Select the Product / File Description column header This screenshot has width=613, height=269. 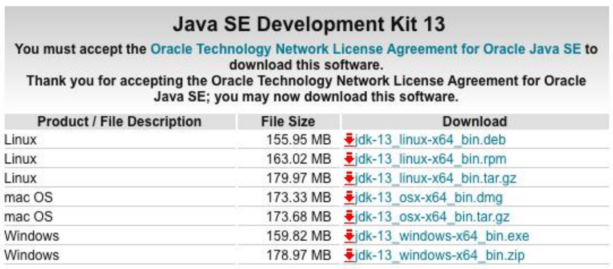(x=120, y=122)
